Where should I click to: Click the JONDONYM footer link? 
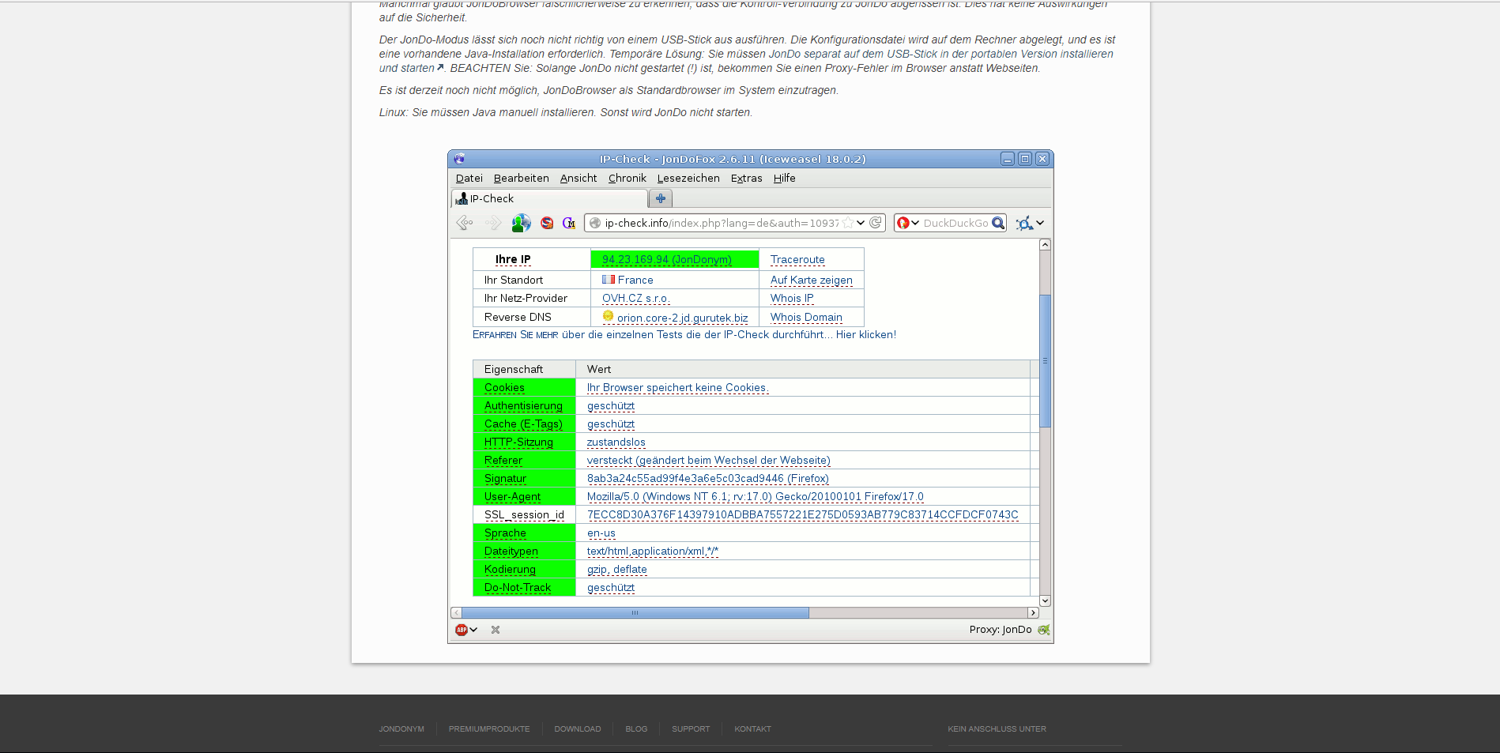[x=401, y=729]
